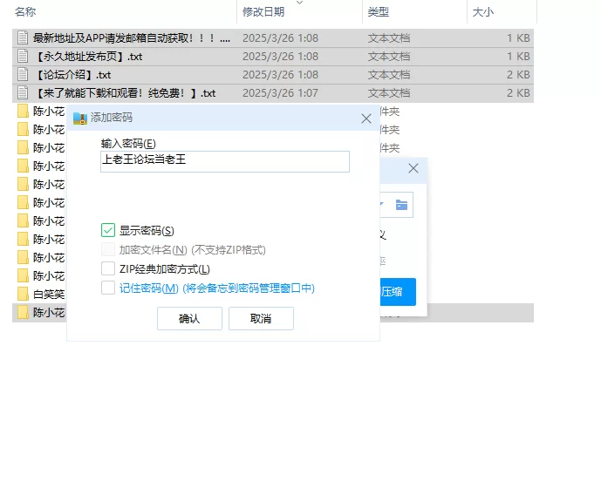Screen dimensions: 601x495
Task: Click the blue browse-folder icon in the compression window
Action: click(401, 205)
